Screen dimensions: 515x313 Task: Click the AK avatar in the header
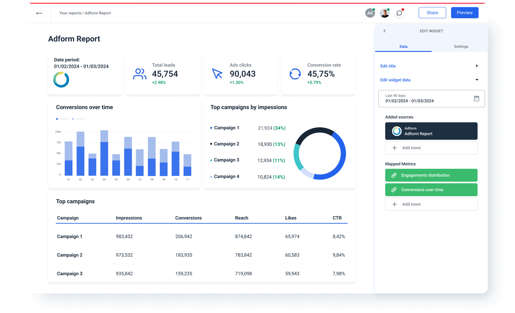(370, 13)
